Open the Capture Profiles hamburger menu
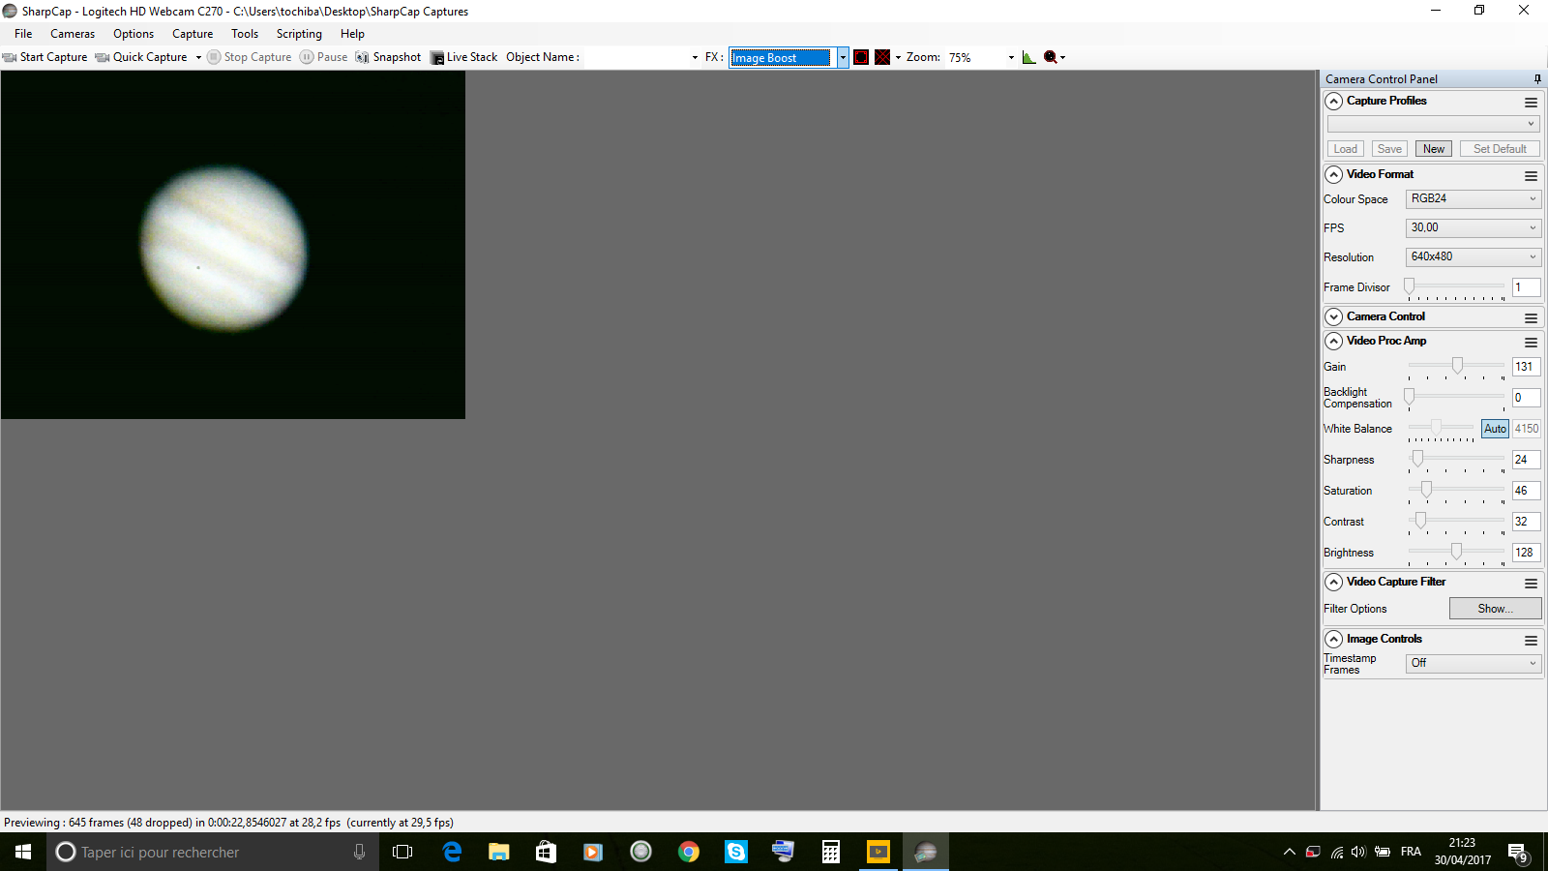This screenshot has height=871, width=1548. (1531, 102)
